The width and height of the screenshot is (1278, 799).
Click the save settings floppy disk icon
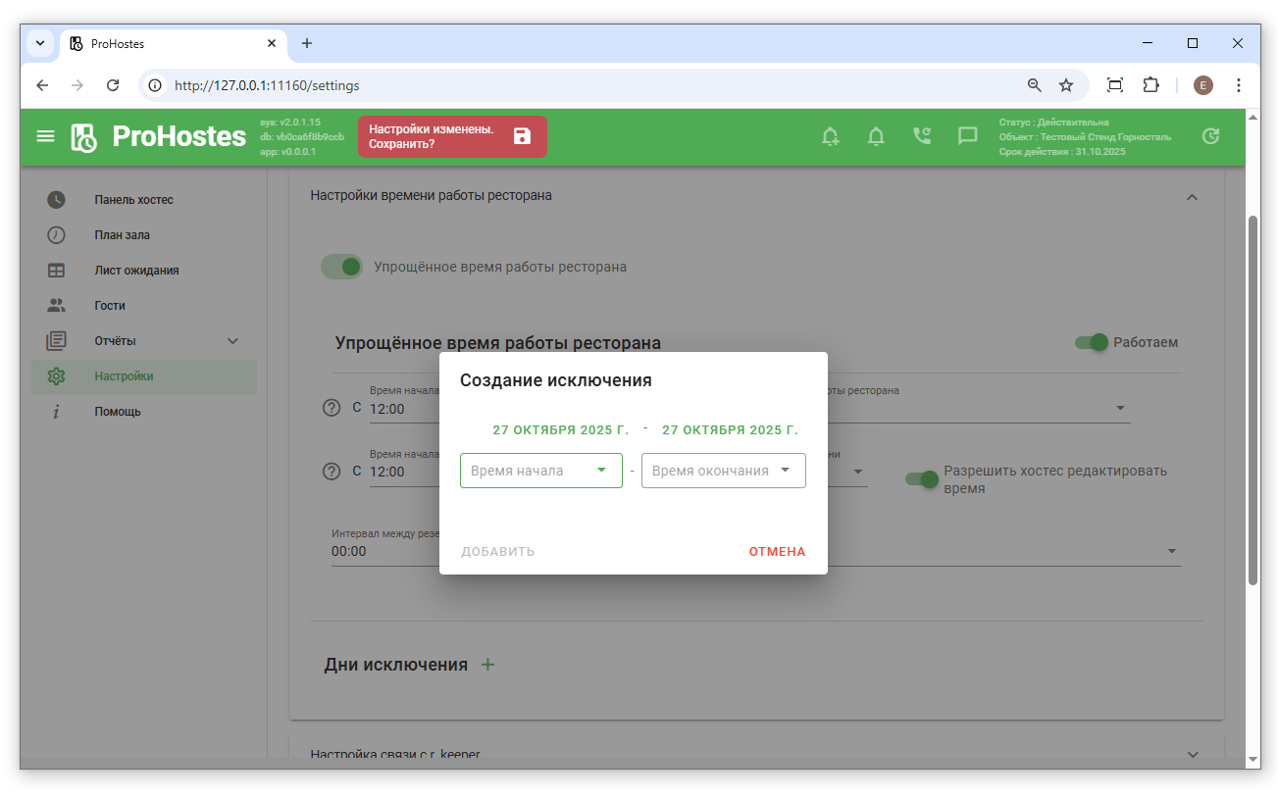pos(522,136)
